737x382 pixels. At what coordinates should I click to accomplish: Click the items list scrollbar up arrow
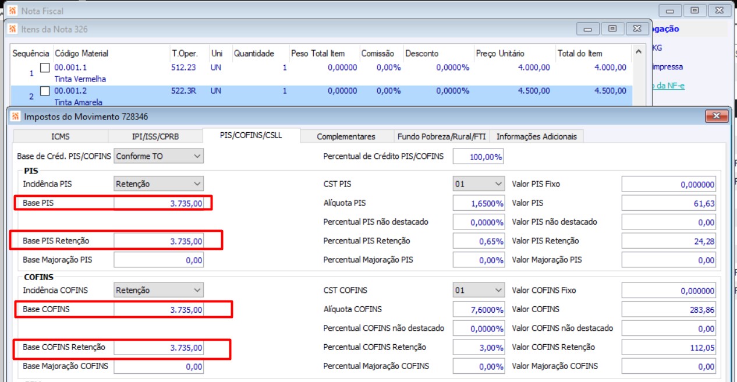639,52
